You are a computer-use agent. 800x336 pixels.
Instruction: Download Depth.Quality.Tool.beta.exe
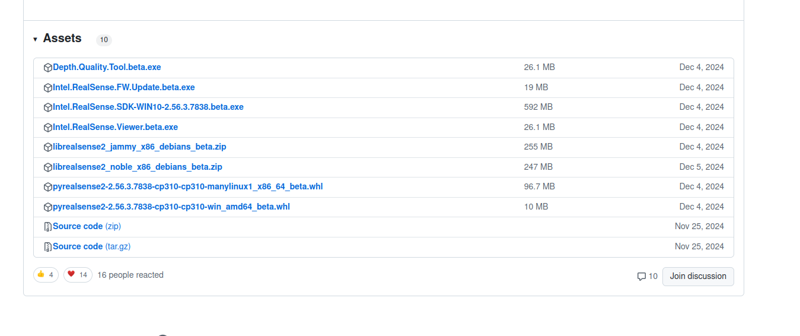pyautogui.click(x=107, y=67)
